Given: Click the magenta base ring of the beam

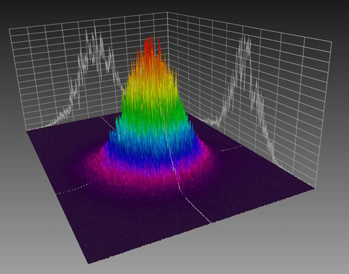Looking at the screenshot, I should 147,178.
